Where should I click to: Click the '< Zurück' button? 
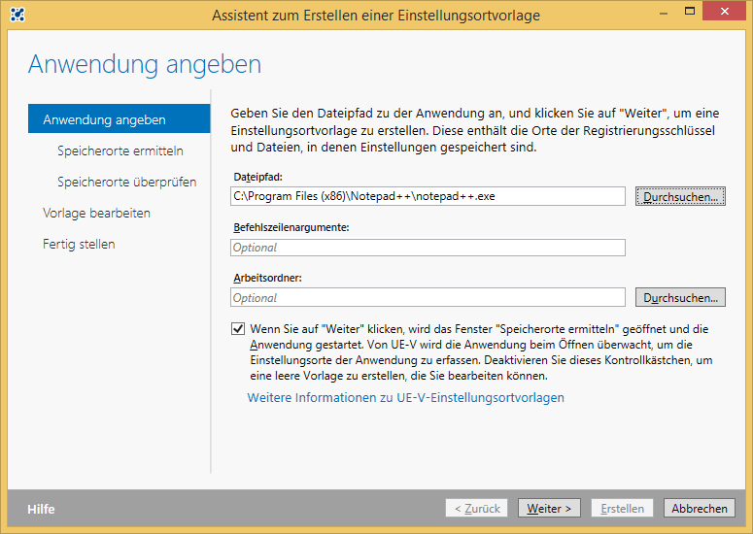coord(476,508)
